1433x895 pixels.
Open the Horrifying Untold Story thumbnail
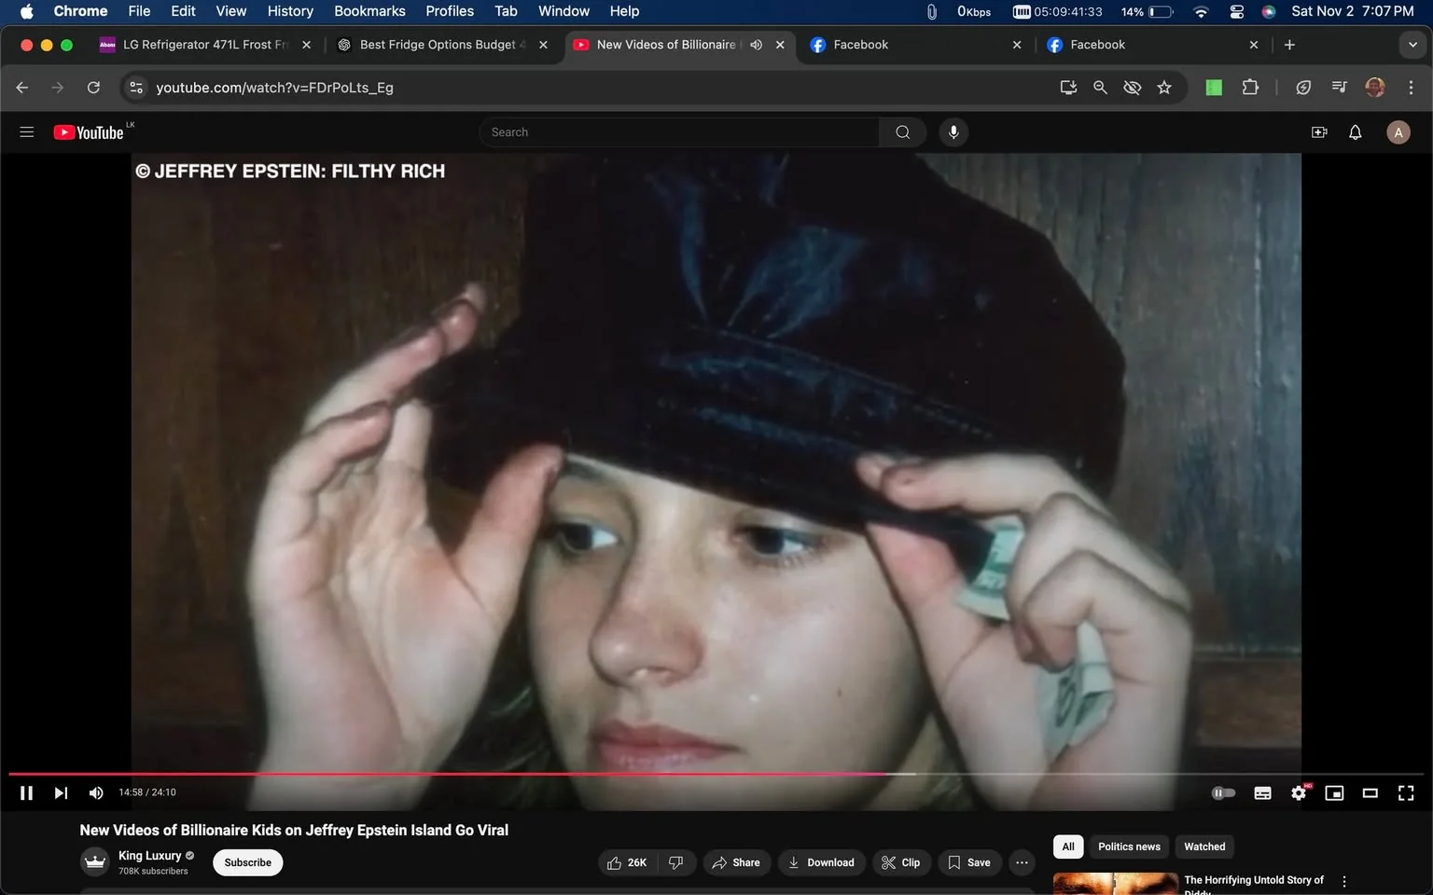tap(1116, 884)
